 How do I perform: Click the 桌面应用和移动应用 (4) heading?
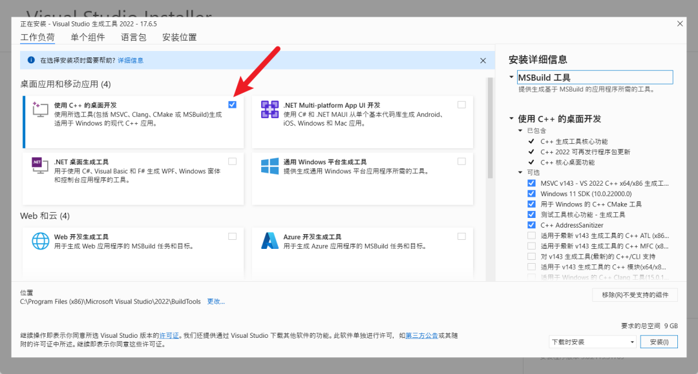coord(65,84)
